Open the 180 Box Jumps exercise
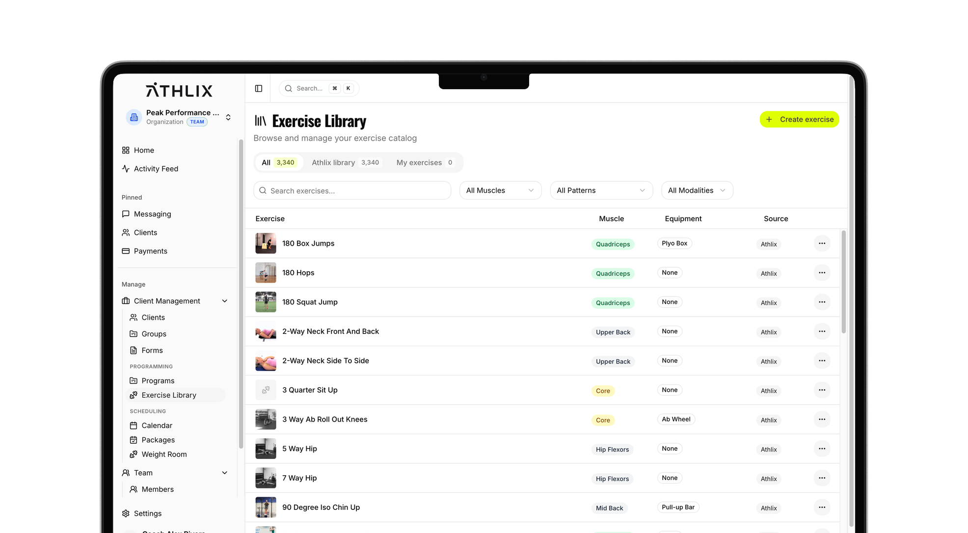The image size is (968, 533). (308, 244)
